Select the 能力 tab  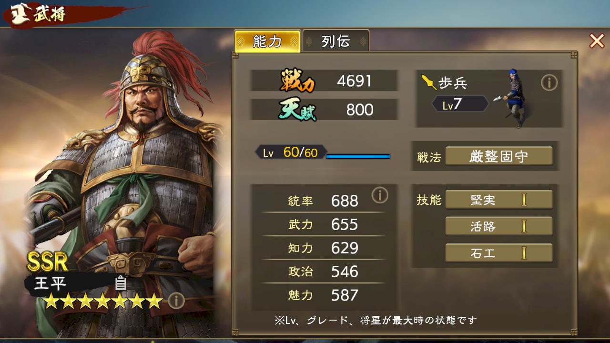tap(267, 41)
